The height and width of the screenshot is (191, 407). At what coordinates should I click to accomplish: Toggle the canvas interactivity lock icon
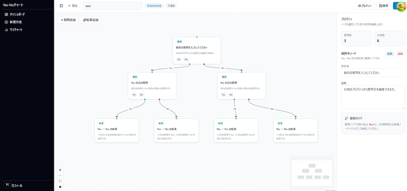(60, 187)
